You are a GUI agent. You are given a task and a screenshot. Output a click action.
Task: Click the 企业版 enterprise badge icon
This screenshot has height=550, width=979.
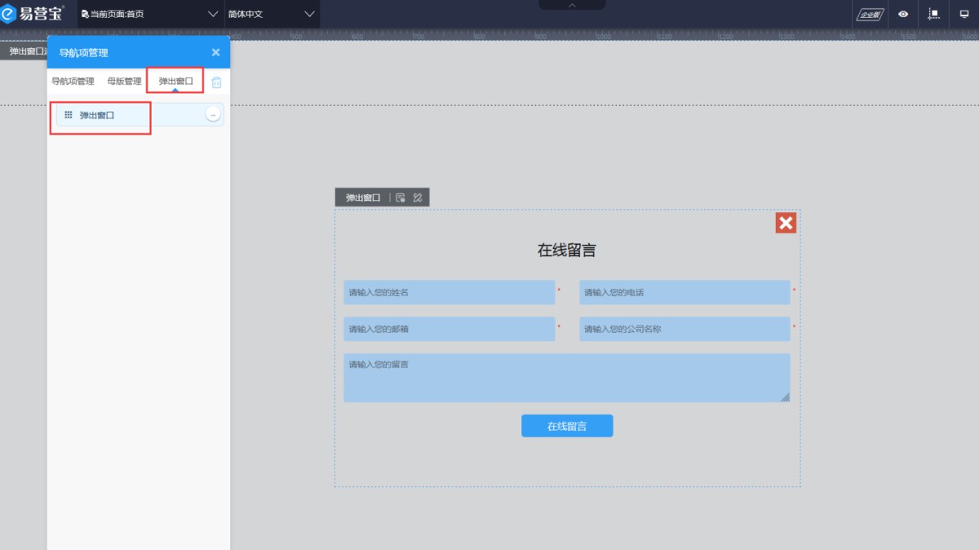pyautogui.click(x=868, y=14)
